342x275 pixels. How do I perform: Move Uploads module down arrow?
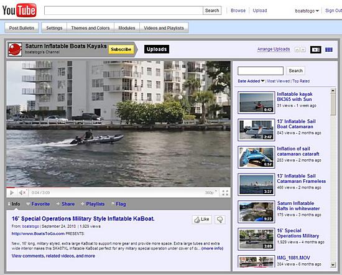point(303,50)
